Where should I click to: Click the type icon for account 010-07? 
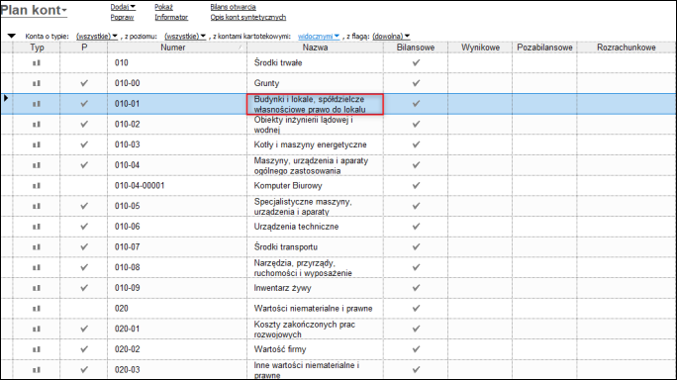[37, 247]
